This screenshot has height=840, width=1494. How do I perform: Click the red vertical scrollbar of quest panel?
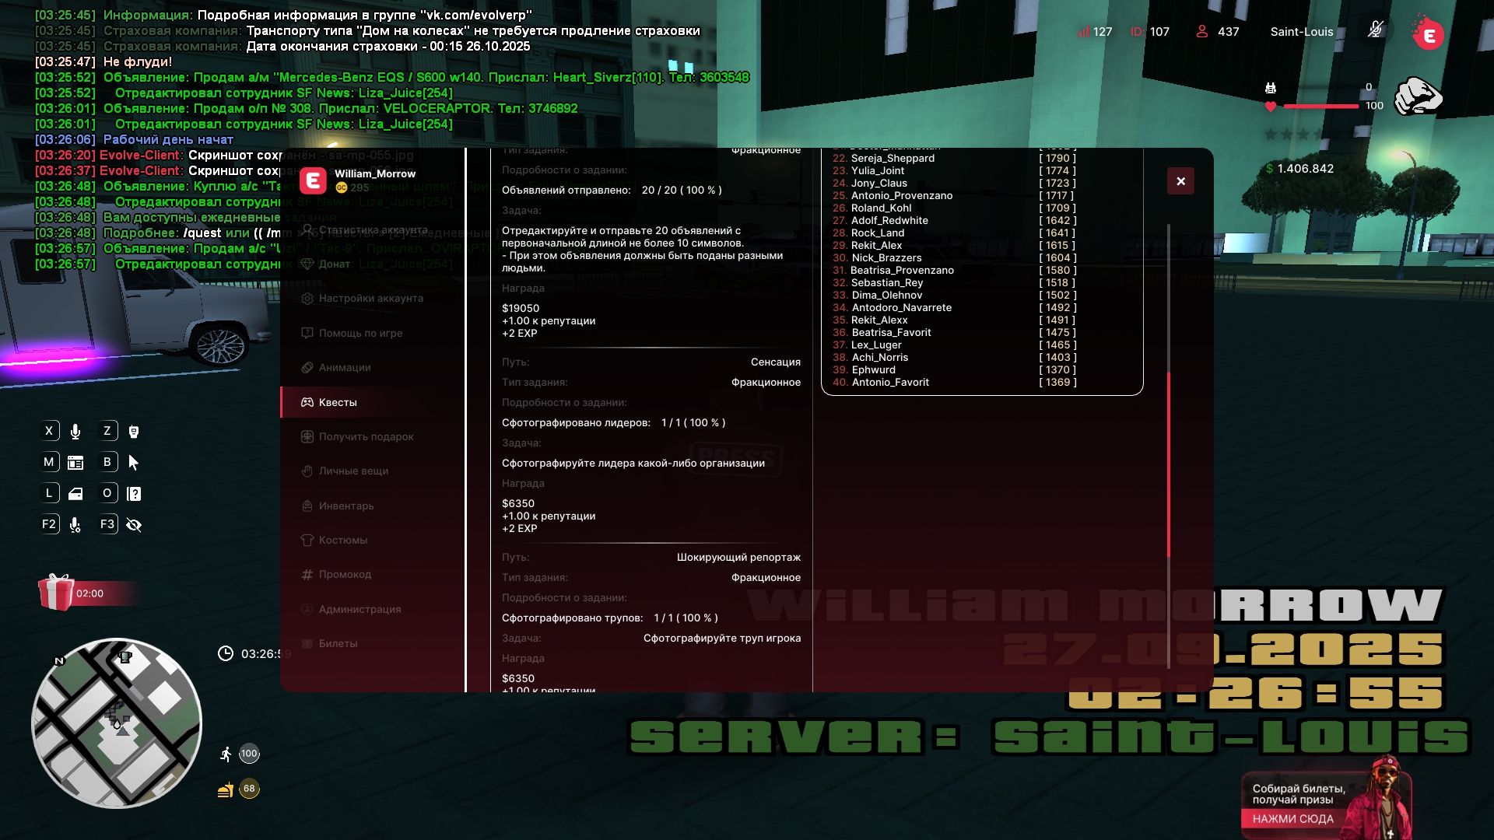tap(1169, 465)
